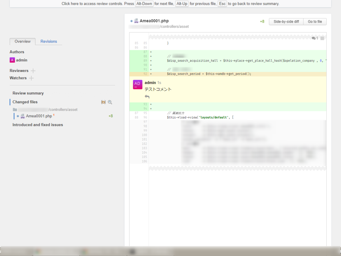Viewport: 341px width, 256px height.
Task: Click the Amea0001.php file title header
Action: (154, 21)
